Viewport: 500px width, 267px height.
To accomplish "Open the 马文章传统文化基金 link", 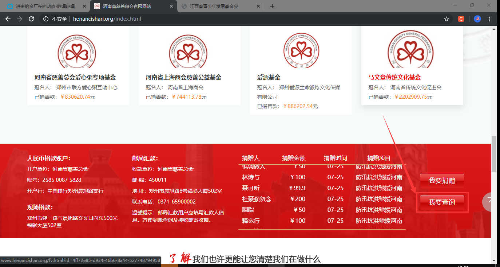I will 394,77.
